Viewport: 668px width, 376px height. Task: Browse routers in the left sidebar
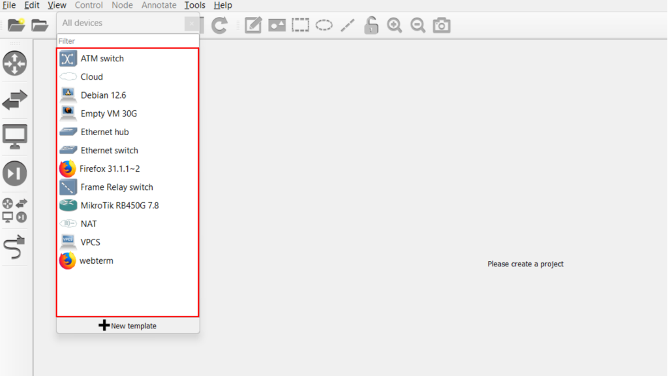pos(15,63)
